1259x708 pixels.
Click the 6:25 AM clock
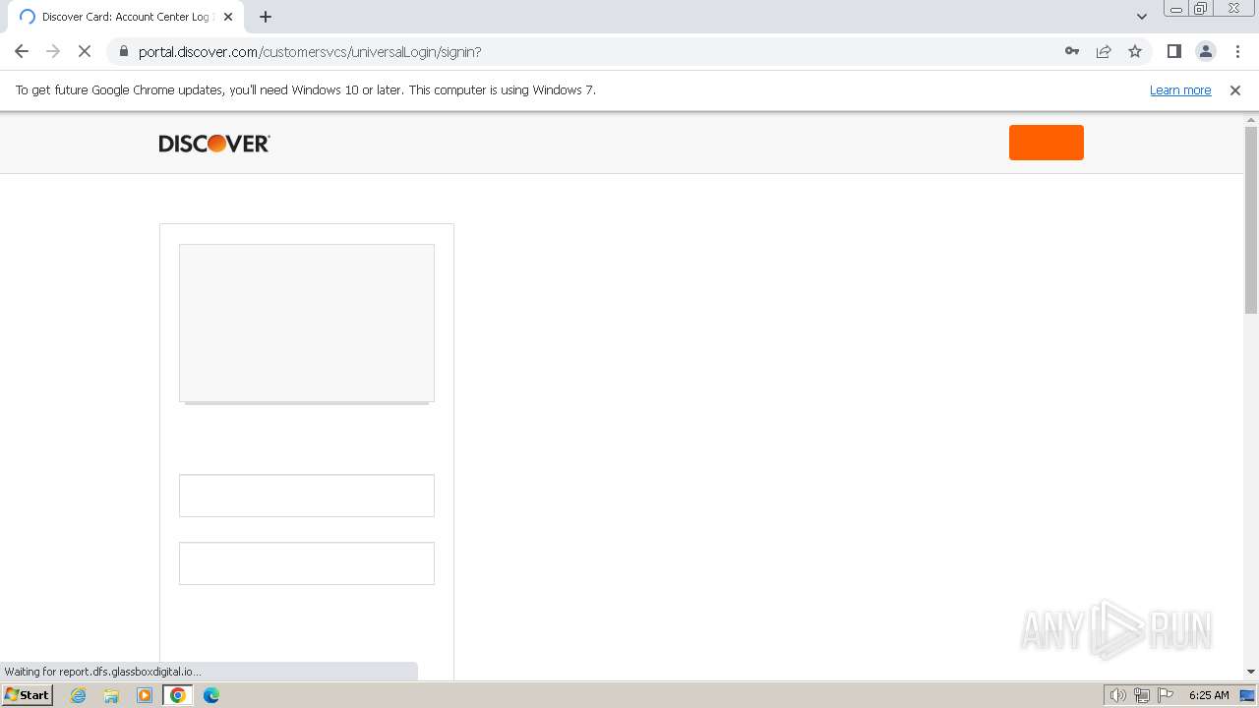coord(1209,695)
